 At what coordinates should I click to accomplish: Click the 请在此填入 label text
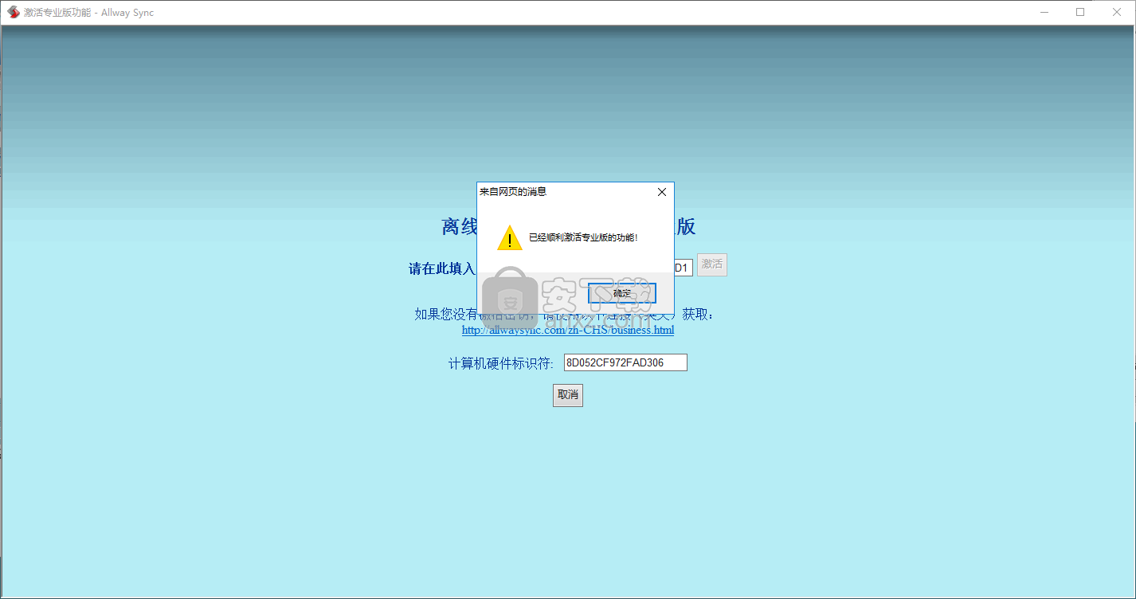(442, 268)
